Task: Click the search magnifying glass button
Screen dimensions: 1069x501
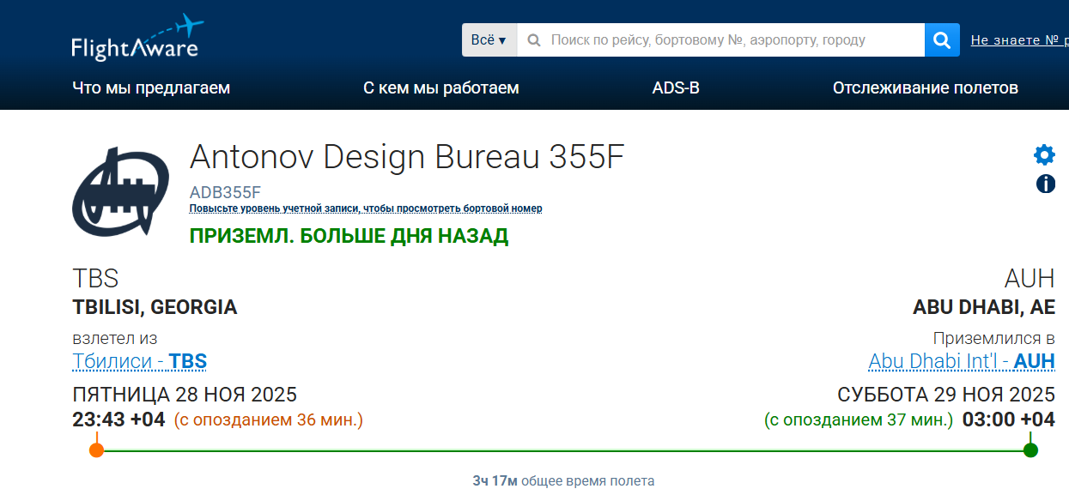Action: pyautogui.click(x=941, y=39)
